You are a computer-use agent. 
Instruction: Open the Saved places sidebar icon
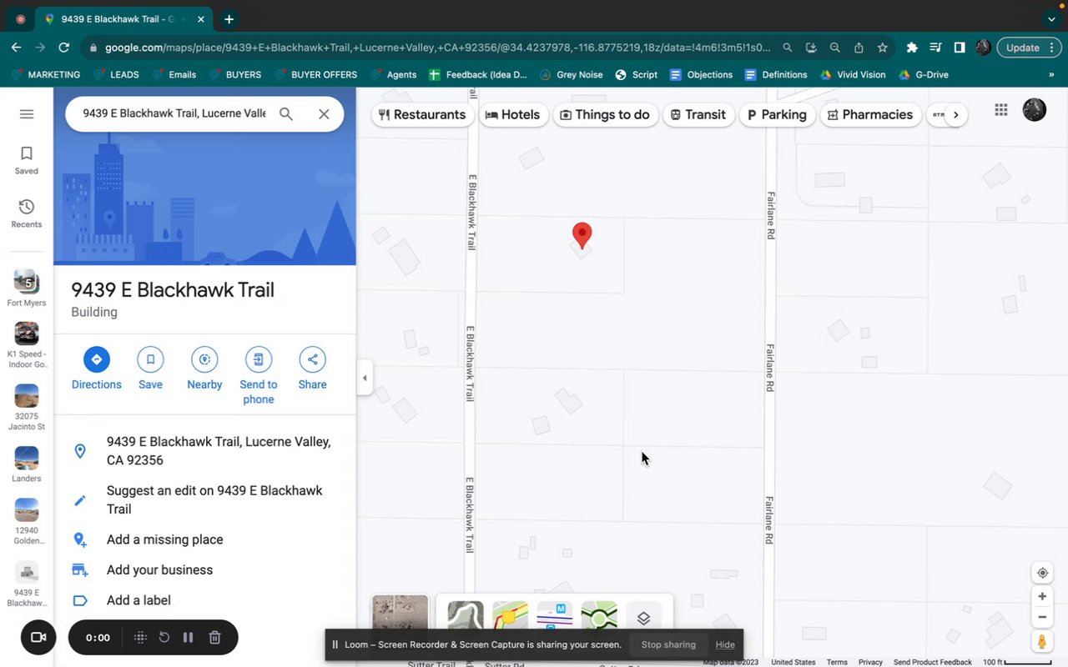pos(27,160)
